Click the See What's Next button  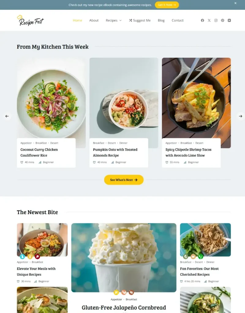click(x=124, y=180)
